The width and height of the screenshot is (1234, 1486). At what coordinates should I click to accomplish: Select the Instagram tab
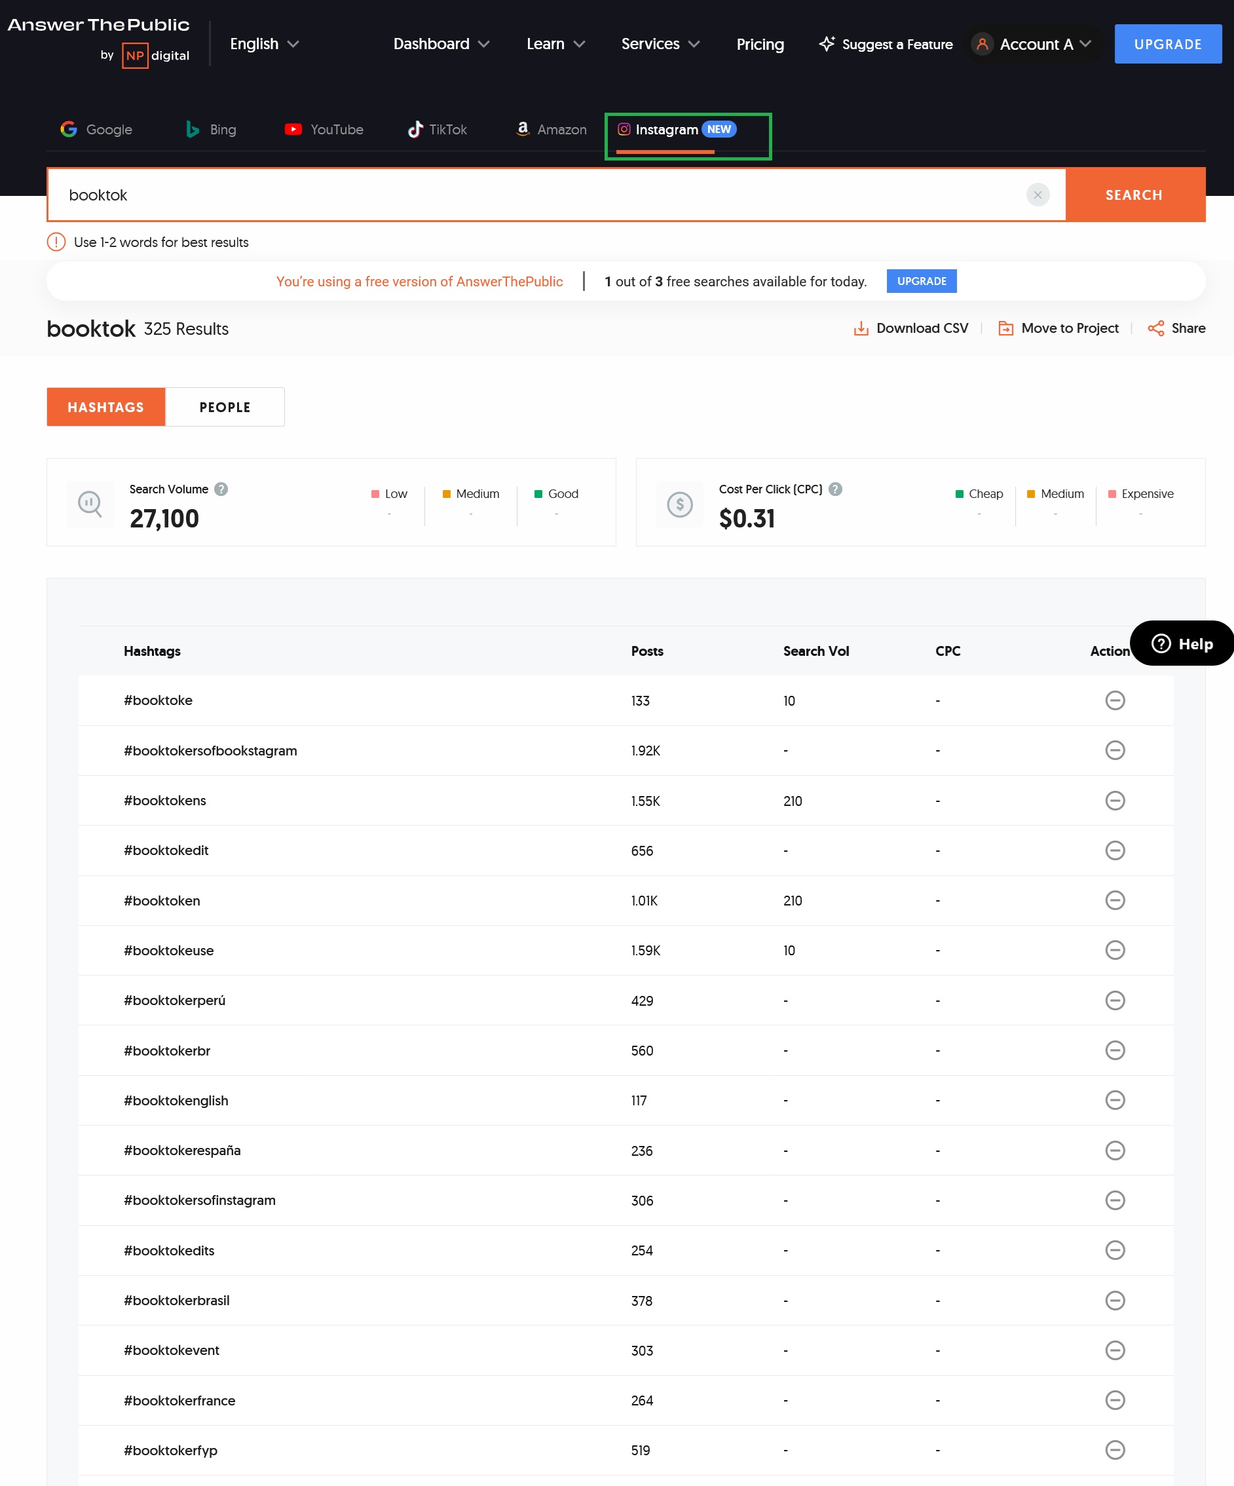coord(677,130)
